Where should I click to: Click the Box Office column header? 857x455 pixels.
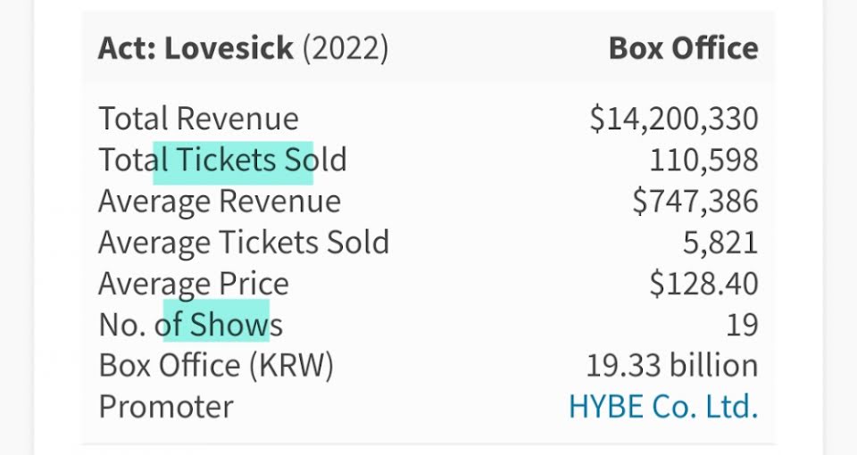[x=683, y=48]
